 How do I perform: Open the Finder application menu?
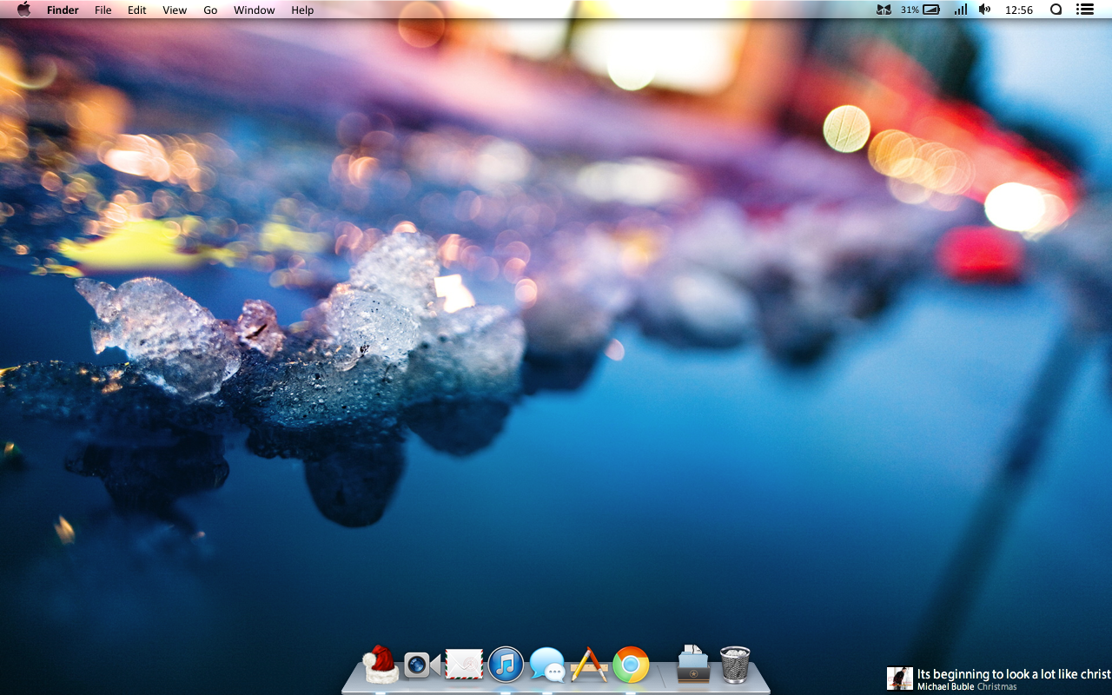pyautogui.click(x=63, y=10)
